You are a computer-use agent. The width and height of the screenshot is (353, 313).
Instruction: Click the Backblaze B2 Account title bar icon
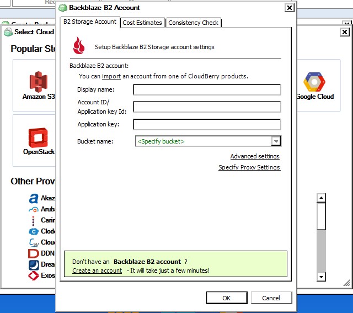point(63,8)
